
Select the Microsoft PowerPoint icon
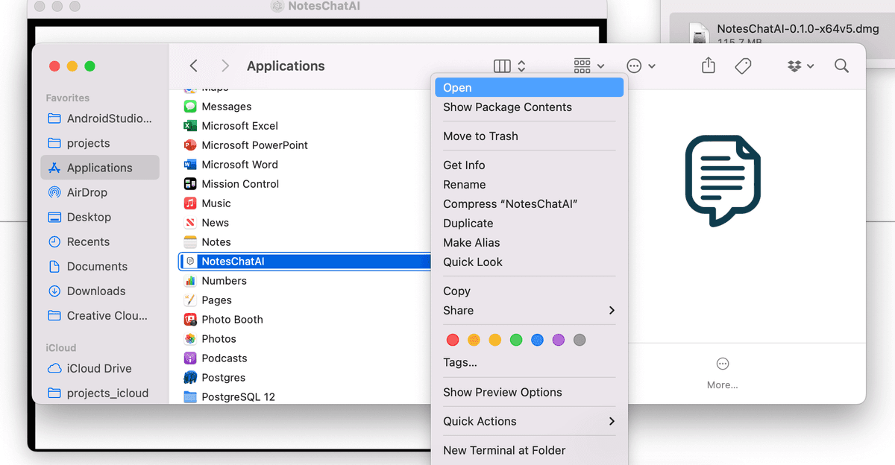pyautogui.click(x=190, y=145)
